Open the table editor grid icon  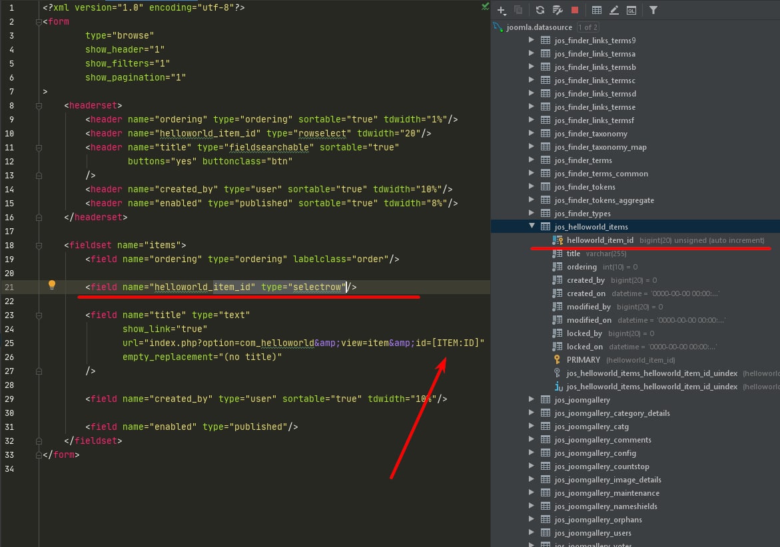click(x=596, y=10)
